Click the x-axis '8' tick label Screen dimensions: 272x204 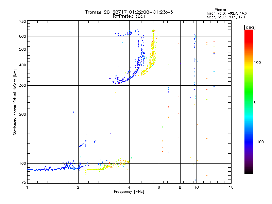click(180, 187)
